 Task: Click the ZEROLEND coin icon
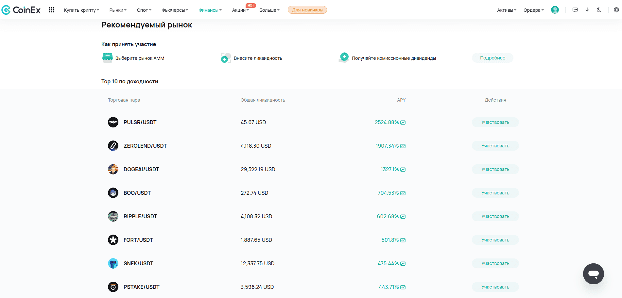click(x=113, y=146)
